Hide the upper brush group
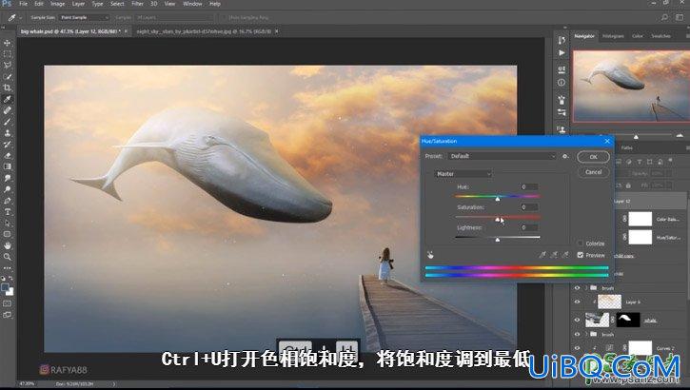 tap(577, 288)
